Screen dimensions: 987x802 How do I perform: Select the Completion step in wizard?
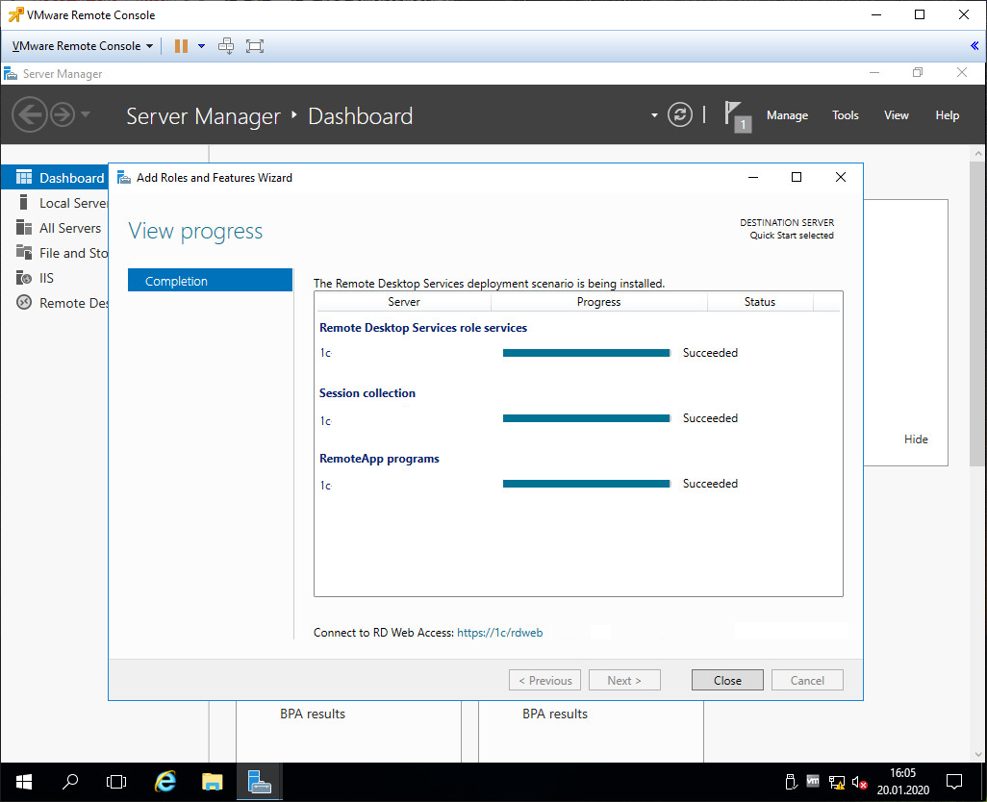click(211, 281)
